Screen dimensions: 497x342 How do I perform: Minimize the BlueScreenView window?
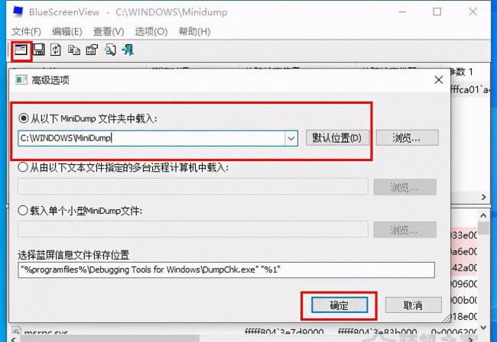click(402, 11)
